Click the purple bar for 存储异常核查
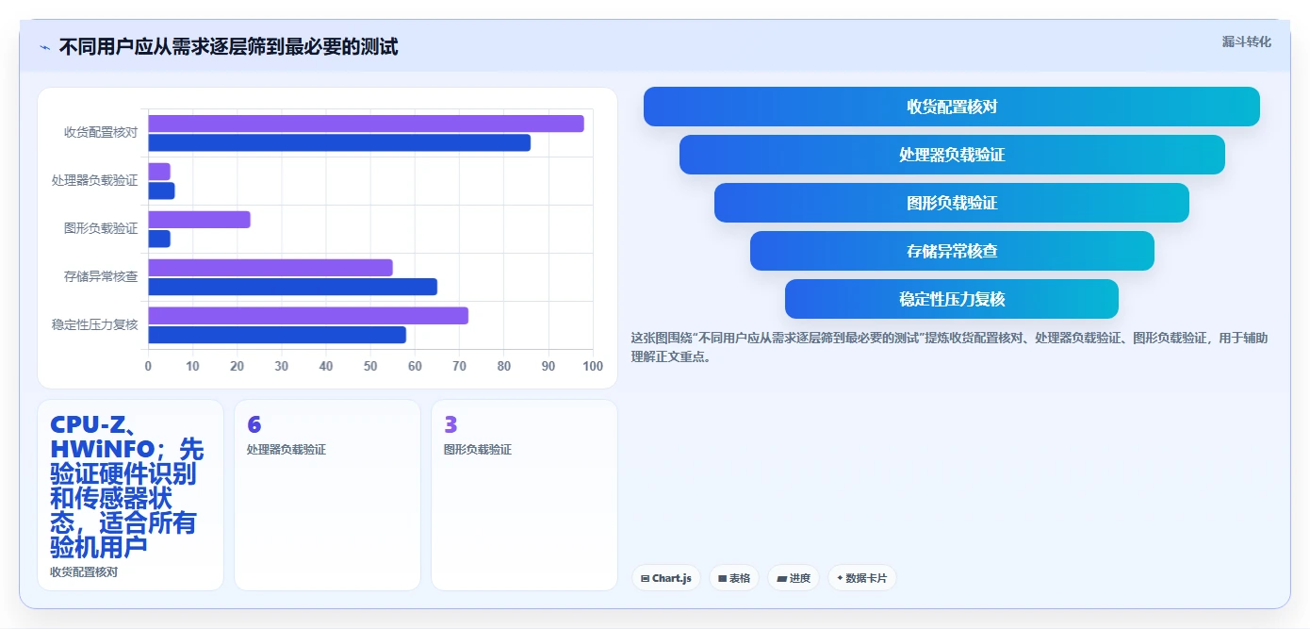 (x=270, y=268)
